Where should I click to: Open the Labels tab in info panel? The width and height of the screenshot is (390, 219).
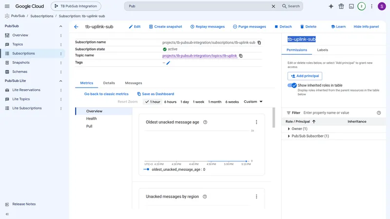[322, 50]
